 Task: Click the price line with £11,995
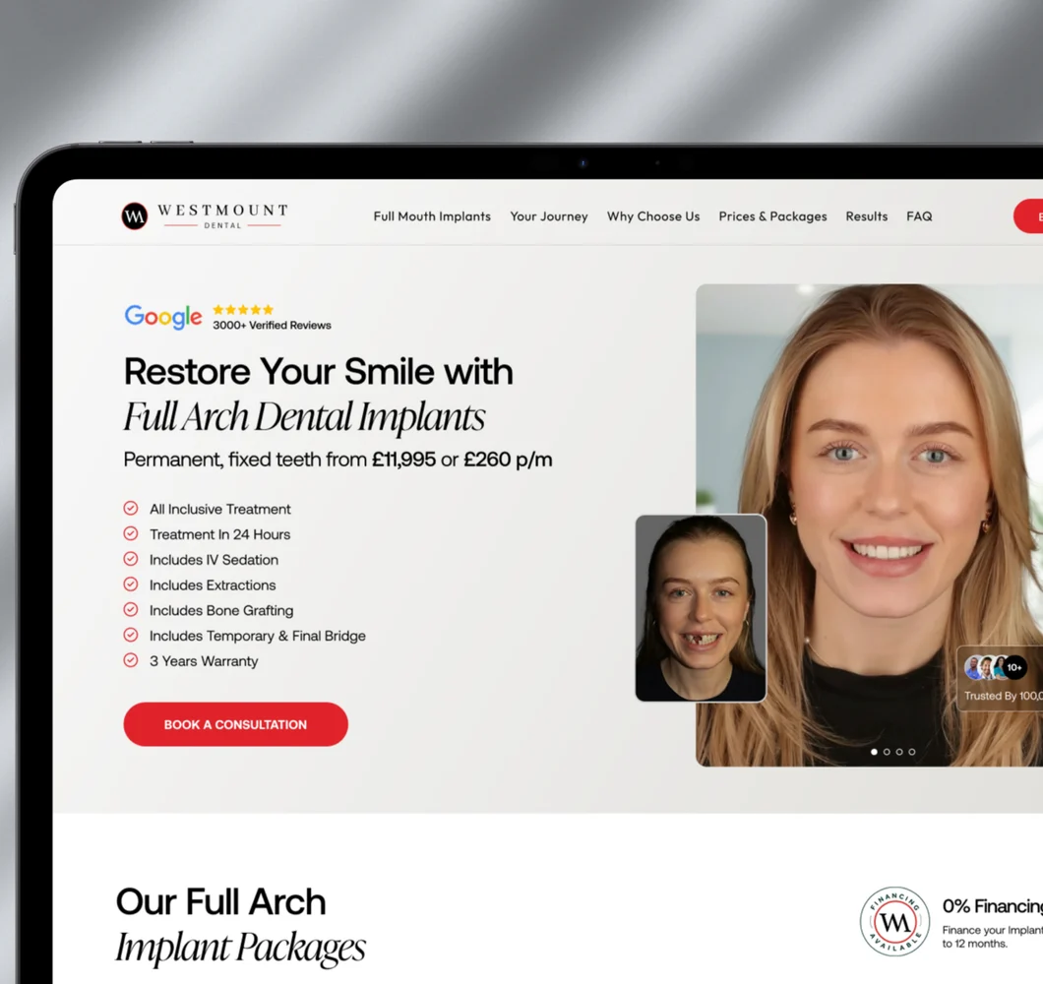[x=337, y=460]
